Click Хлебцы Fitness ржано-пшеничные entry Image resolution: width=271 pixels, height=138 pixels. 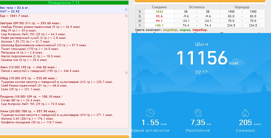pos(41,27)
